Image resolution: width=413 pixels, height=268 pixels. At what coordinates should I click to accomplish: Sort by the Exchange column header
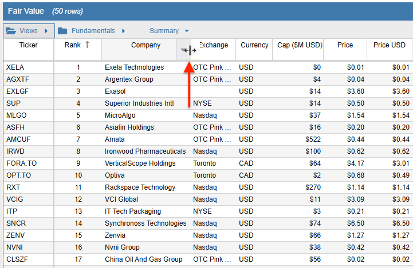213,45
